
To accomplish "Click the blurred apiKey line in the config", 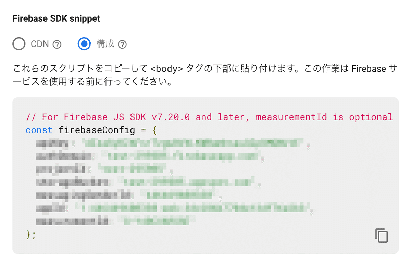I will (x=154, y=144).
